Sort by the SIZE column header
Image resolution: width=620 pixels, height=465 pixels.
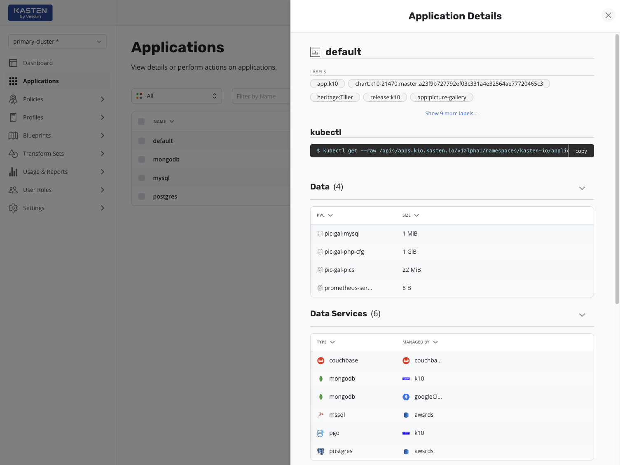pyautogui.click(x=410, y=215)
